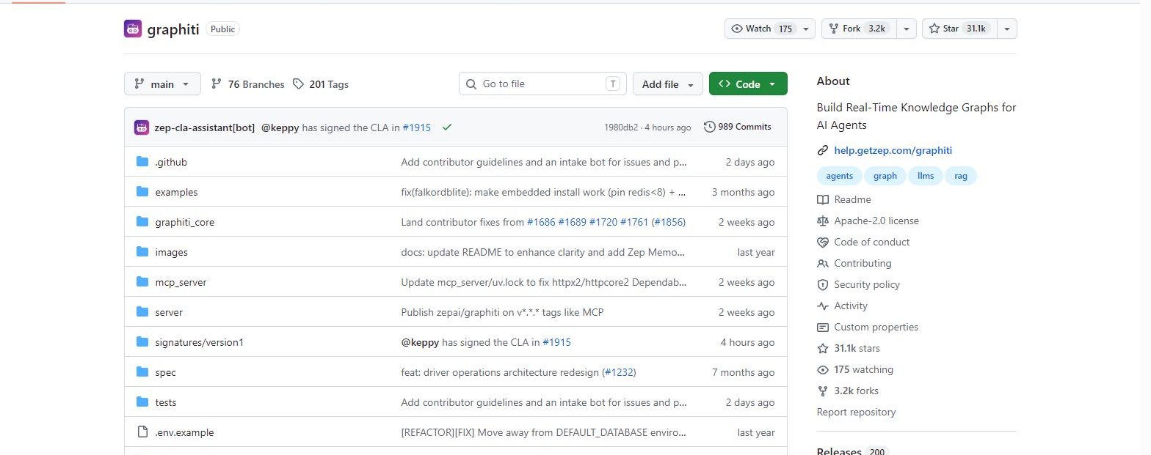Select the agents topic tag

[x=840, y=176]
